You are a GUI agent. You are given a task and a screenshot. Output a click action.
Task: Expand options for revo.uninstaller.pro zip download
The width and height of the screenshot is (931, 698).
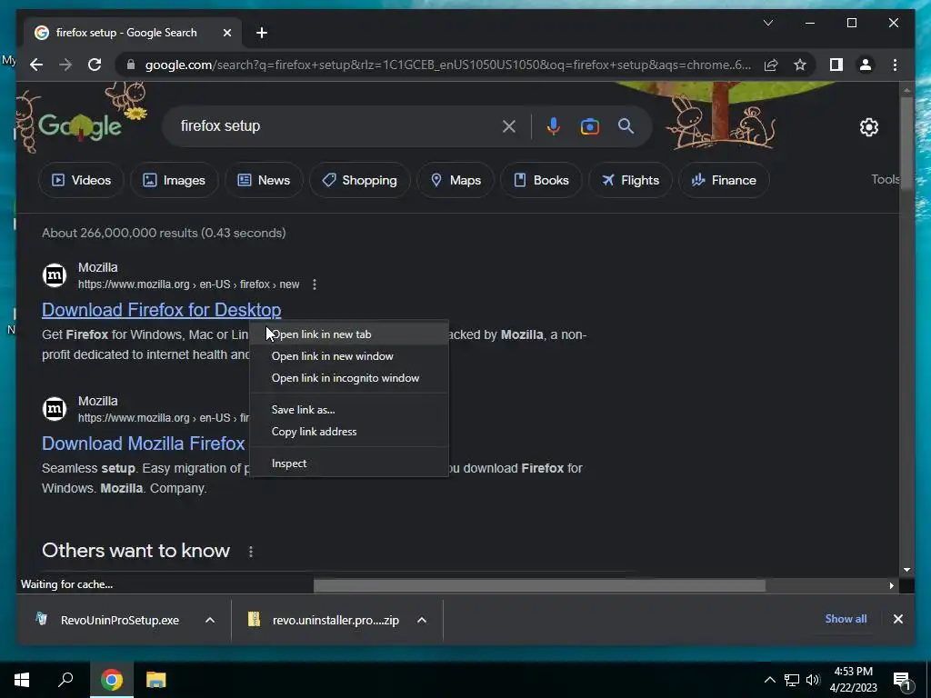[x=422, y=620]
